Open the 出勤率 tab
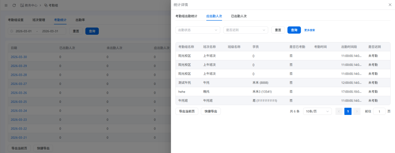Image resolution: width=395 pixels, height=153 pixels. click(x=80, y=20)
